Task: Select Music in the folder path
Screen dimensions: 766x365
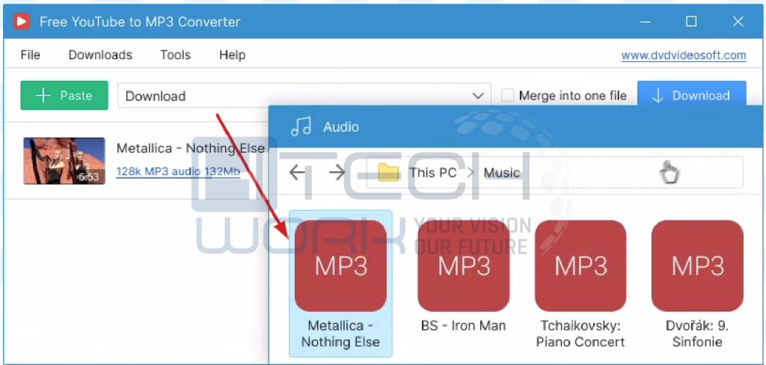Action: 502,173
